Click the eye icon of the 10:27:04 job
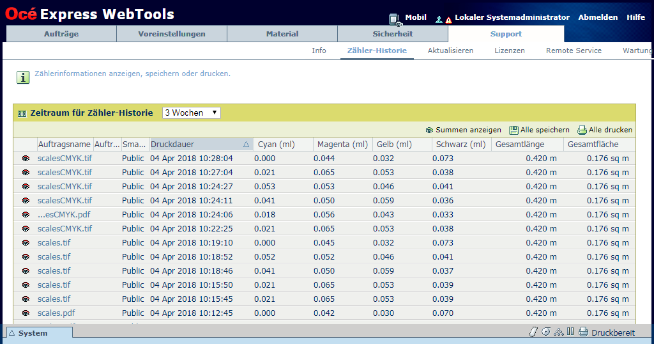 point(26,173)
